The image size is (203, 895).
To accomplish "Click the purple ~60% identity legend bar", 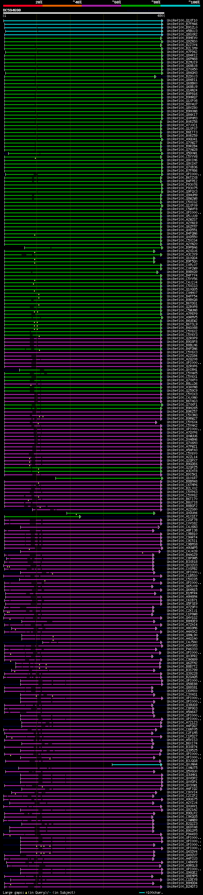I will (x=101, y=6).
